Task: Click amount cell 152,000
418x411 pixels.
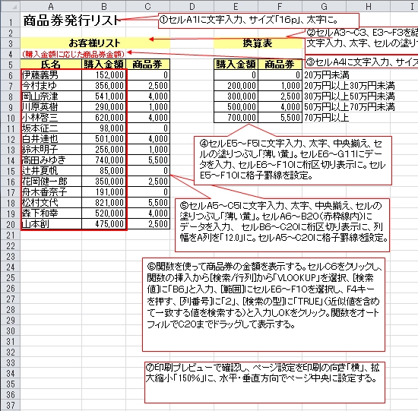Action: point(103,75)
